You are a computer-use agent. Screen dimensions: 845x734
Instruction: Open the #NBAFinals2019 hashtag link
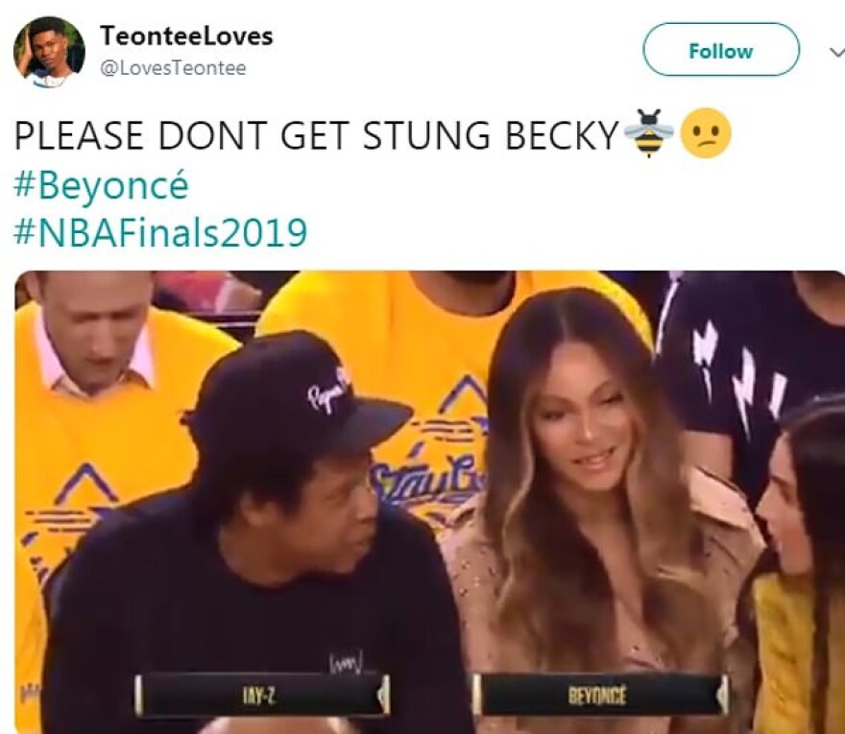click(x=160, y=233)
